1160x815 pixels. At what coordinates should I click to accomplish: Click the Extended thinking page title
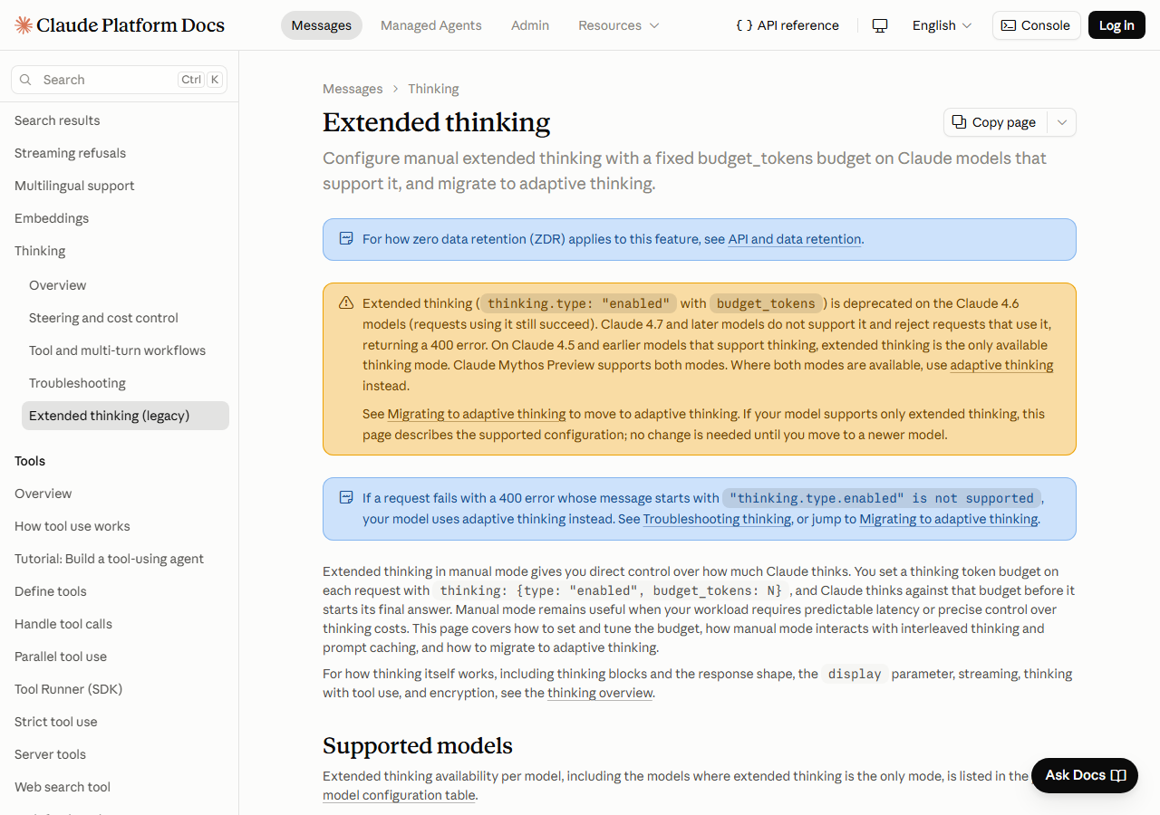(437, 122)
